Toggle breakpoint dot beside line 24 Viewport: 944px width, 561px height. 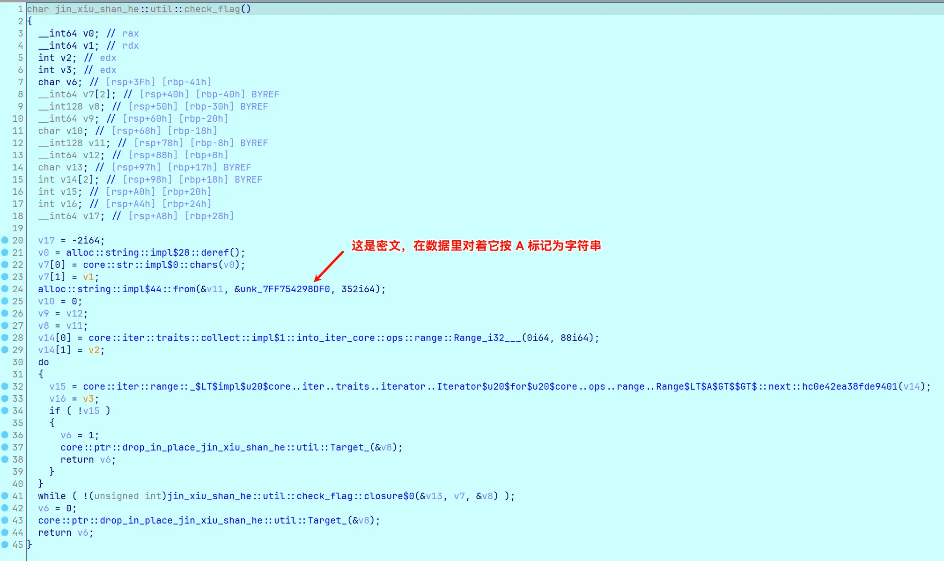5,289
